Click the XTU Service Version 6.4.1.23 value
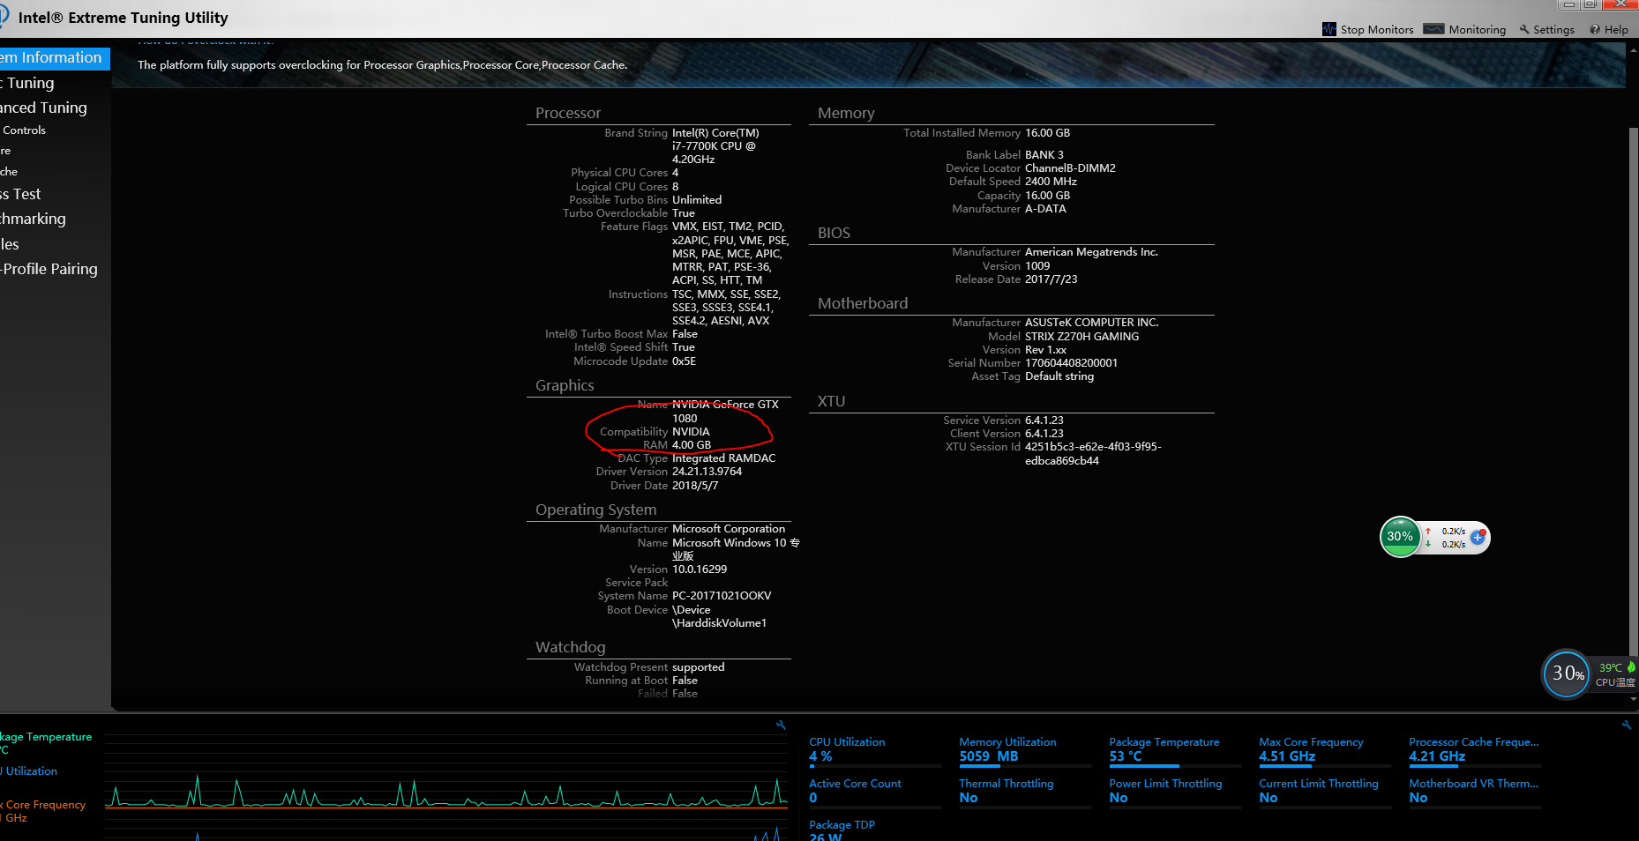Viewport: 1639px width, 841px height. pyautogui.click(x=1044, y=420)
